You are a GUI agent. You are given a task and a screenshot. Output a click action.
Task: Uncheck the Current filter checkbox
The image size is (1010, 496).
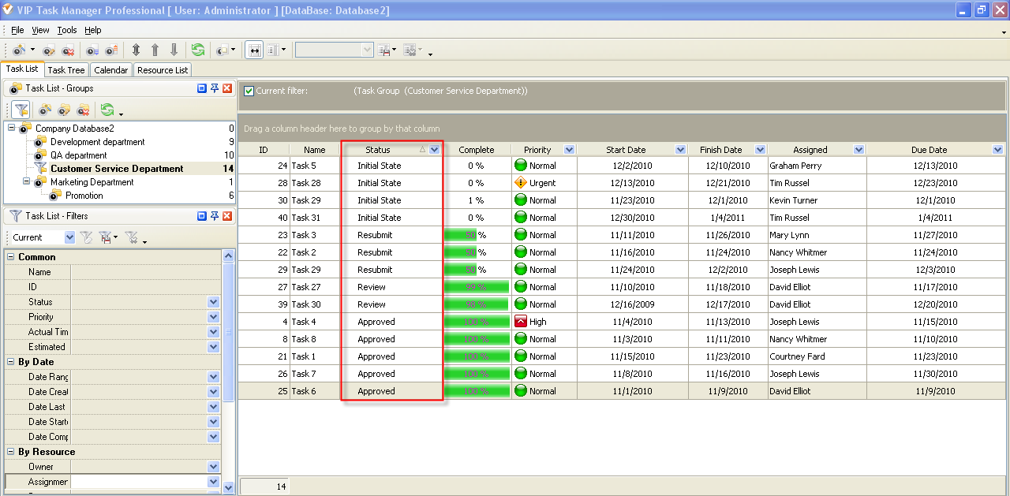tap(249, 91)
